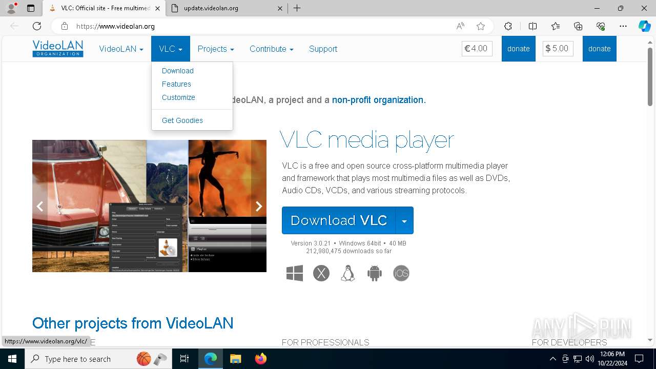Click the address bar URL

[115, 26]
